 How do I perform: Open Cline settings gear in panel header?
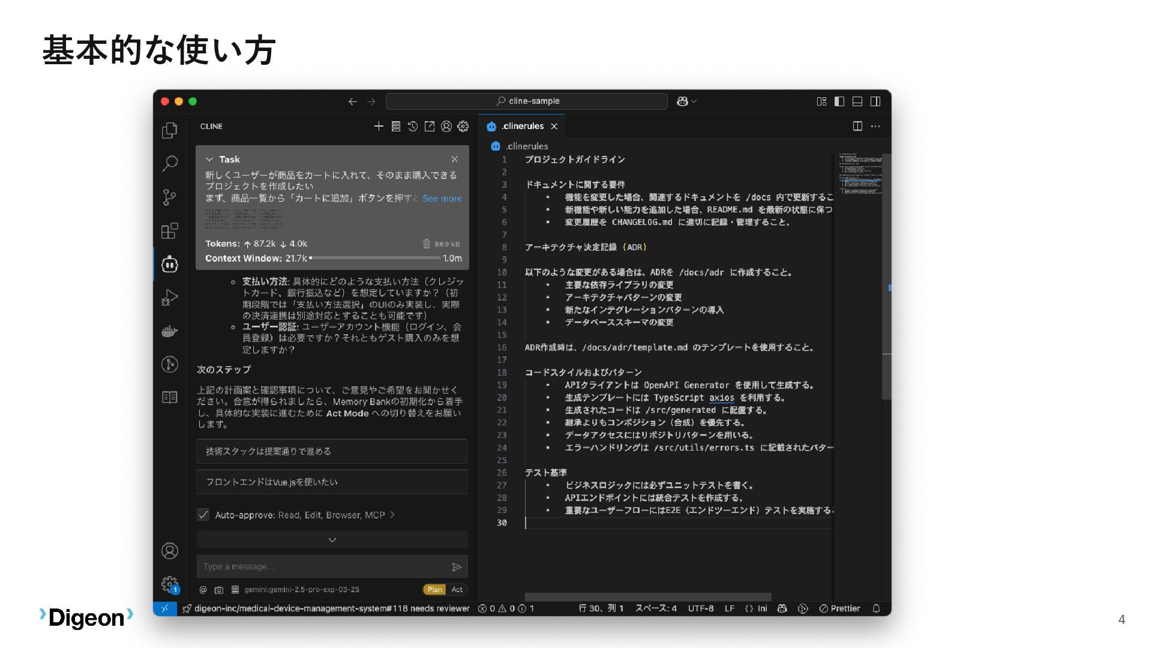point(463,126)
